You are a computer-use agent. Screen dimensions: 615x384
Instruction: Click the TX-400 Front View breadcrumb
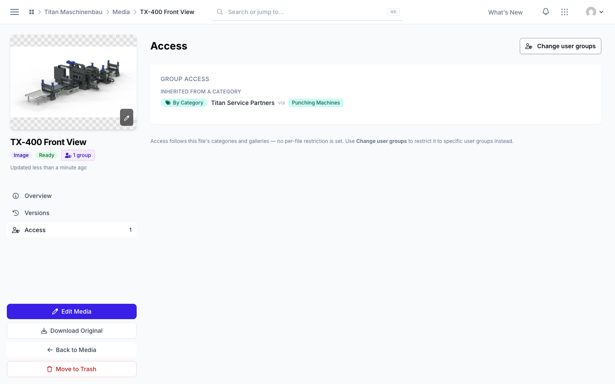(167, 12)
